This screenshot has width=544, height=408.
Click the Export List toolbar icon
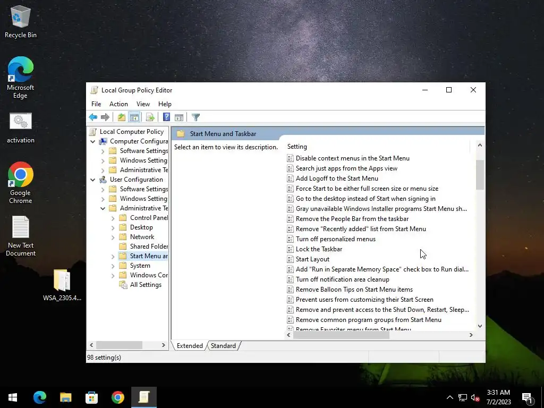click(x=150, y=117)
